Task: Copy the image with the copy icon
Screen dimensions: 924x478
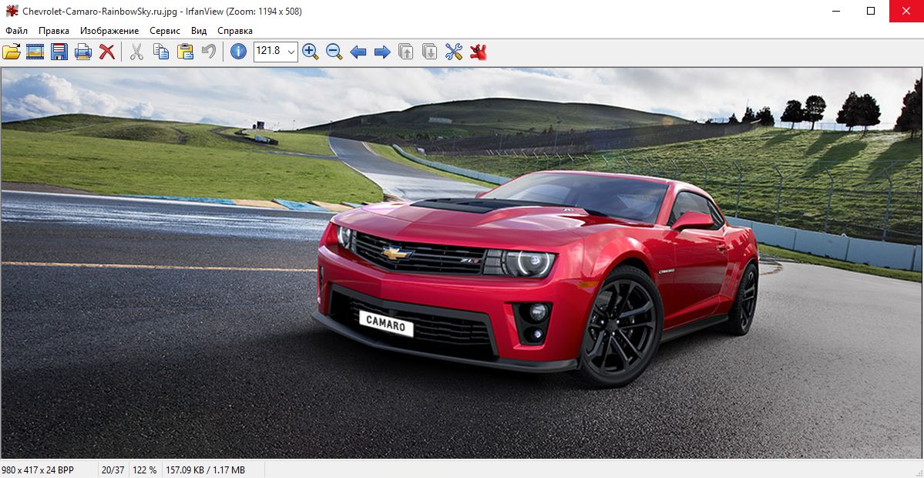Action: point(161,52)
